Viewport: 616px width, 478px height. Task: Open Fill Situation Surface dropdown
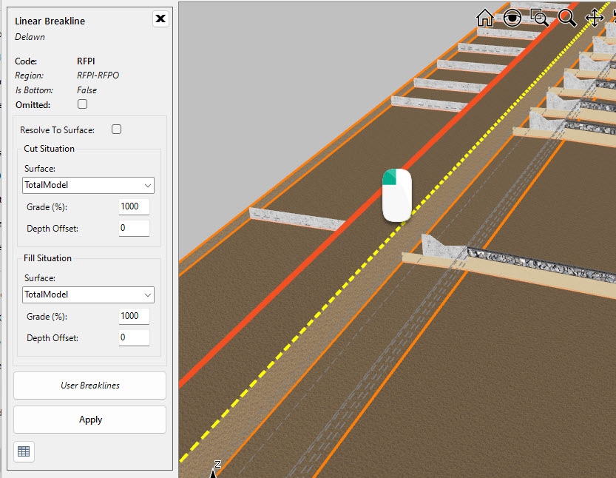pos(89,294)
